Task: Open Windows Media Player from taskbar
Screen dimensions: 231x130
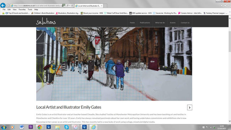Action: (12, 127)
